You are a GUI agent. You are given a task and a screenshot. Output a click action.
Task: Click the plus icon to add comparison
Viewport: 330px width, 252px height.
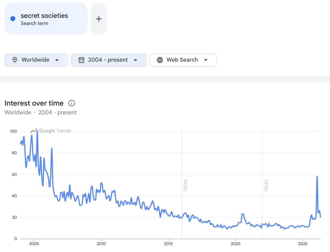coord(99,19)
